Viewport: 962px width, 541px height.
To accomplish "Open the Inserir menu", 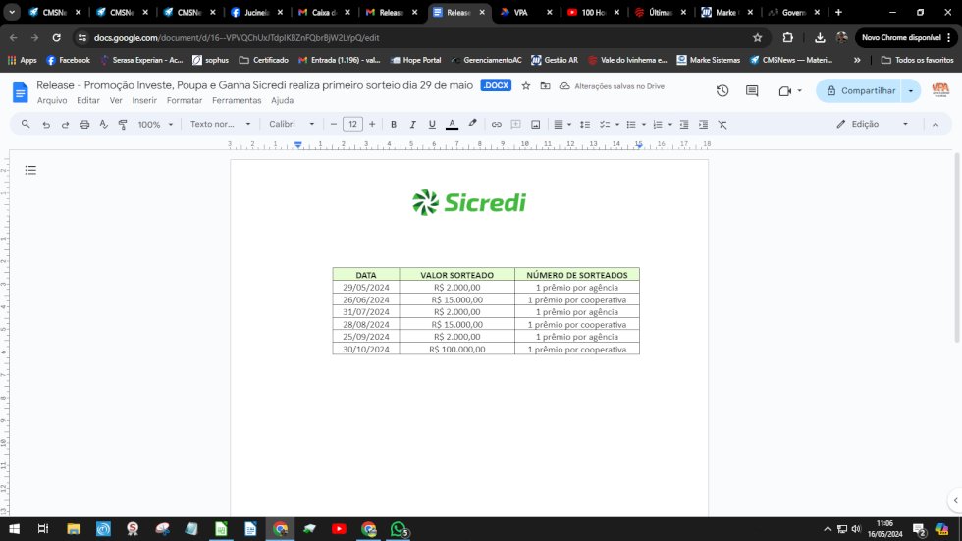I will coord(144,100).
